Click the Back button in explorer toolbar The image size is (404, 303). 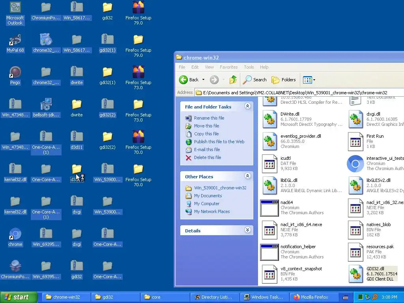click(189, 80)
